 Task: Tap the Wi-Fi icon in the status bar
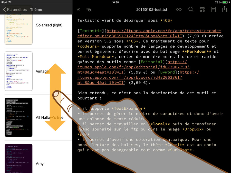pyautogui.click(x=9, y=2)
